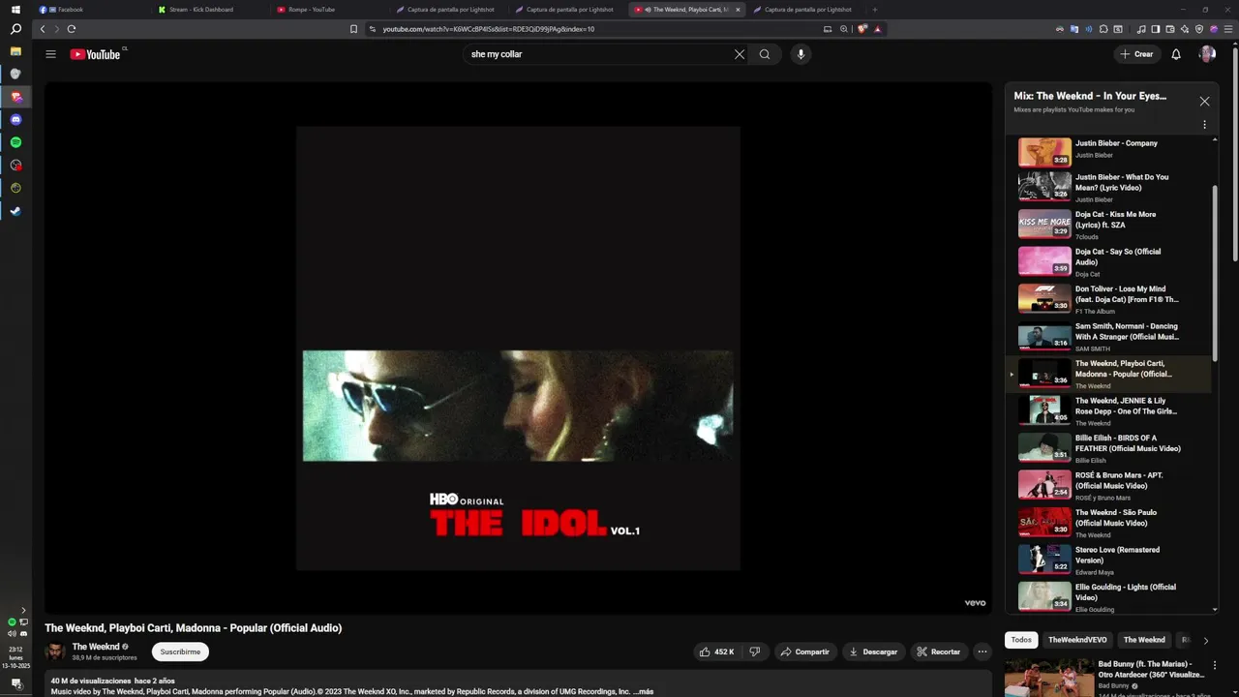The width and height of the screenshot is (1239, 697).
Task: Click the browser address bar URL
Action: [x=489, y=29]
